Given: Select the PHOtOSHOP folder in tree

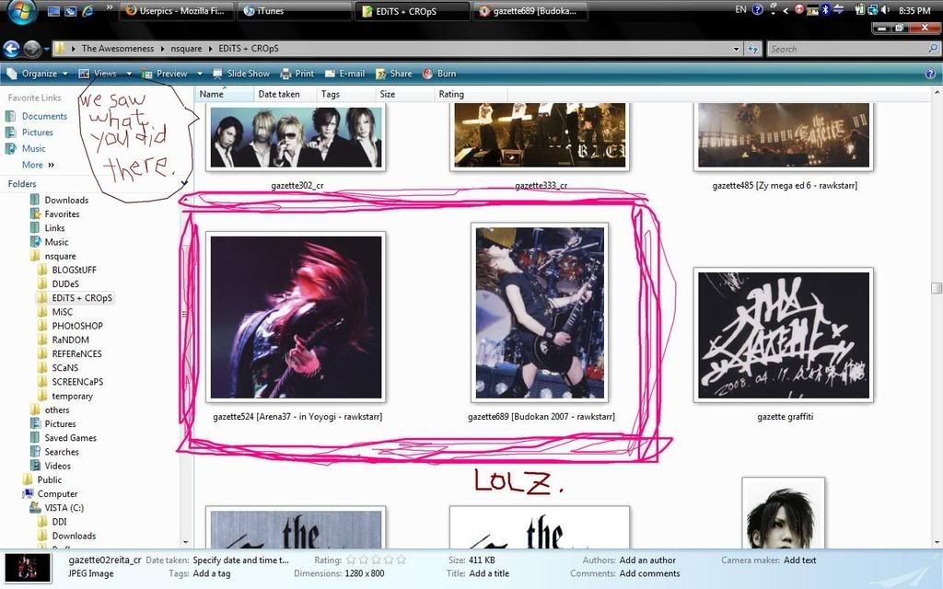Looking at the screenshot, I should coord(77,326).
